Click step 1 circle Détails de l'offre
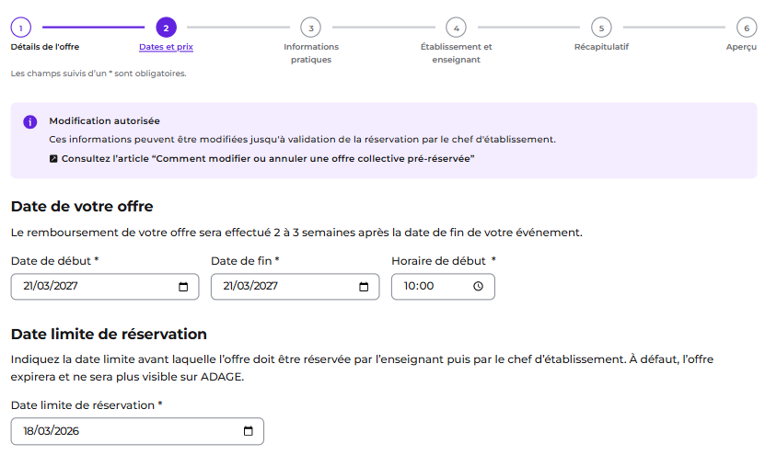This screenshot has width=777, height=455. 21,28
